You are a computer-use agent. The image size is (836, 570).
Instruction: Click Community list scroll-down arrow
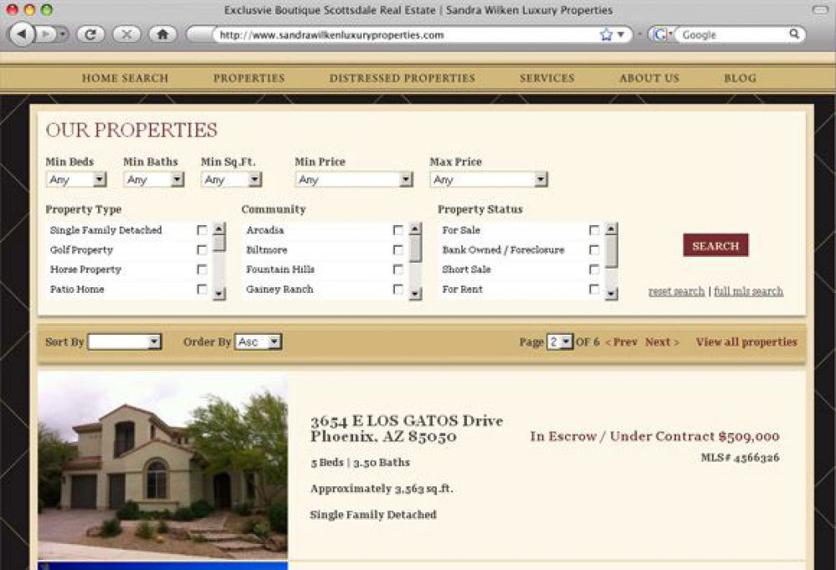(415, 294)
